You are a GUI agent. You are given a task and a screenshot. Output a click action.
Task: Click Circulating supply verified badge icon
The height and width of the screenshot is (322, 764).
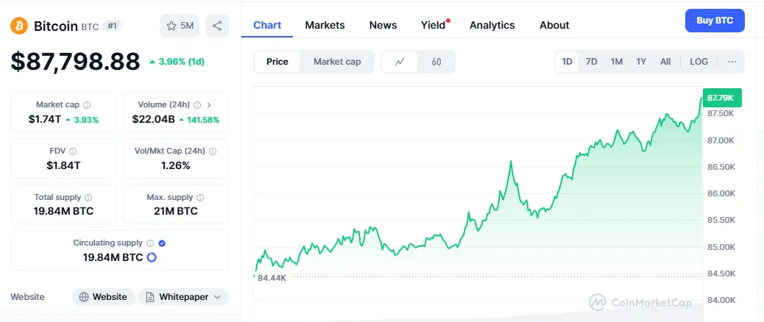162,243
